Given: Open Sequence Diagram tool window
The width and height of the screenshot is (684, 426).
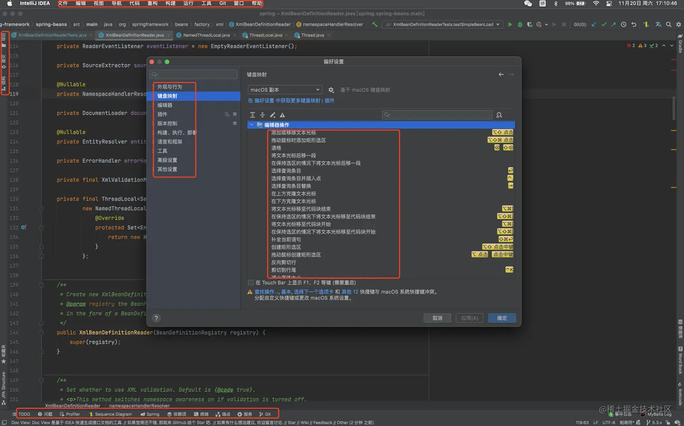Looking at the screenshot, I should point(110,414).
